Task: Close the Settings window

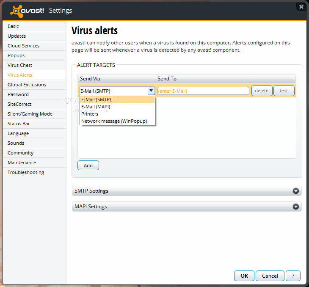Action: 301,7
